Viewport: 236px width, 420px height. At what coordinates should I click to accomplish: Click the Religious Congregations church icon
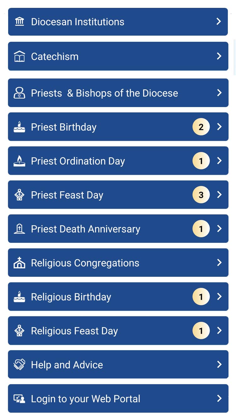click(x=20, y=263)
